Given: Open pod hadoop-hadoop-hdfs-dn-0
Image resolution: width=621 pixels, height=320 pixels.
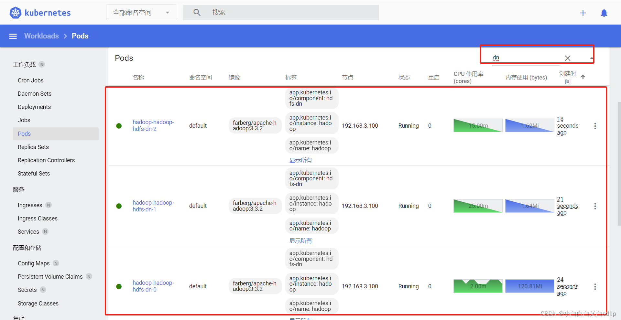Looking at the screenshot, I should (x=153, y=286).
